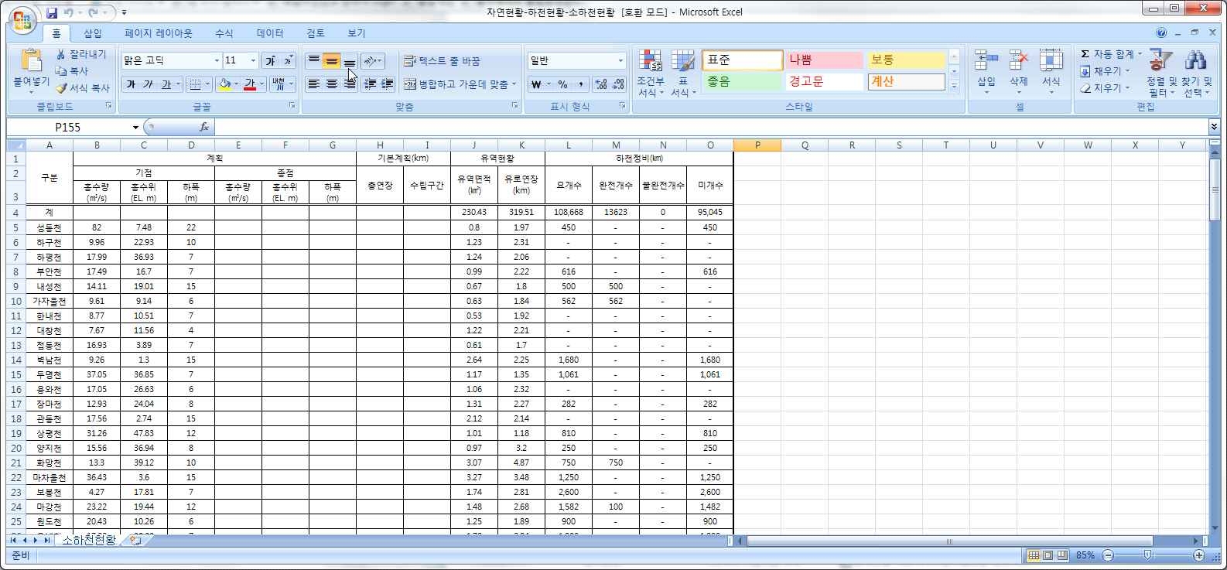Open the font name dropdown 맑은 고딕
Screen dimensions: 1227x570
(x=217, y=60)
